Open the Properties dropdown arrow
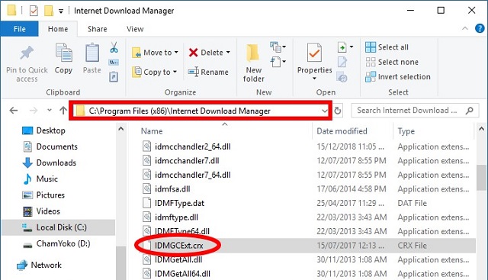This screenshot has width=488, height=280. coord(314,78)
